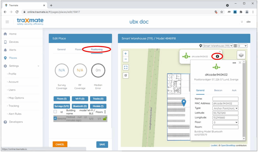Open Alert Rules settings
The width and height of the screenshot is (258, 152).
point(15,114)
